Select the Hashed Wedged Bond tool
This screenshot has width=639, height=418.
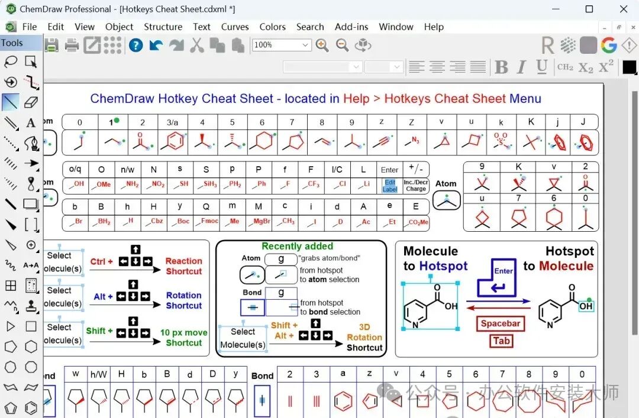[x=11, y=184]
